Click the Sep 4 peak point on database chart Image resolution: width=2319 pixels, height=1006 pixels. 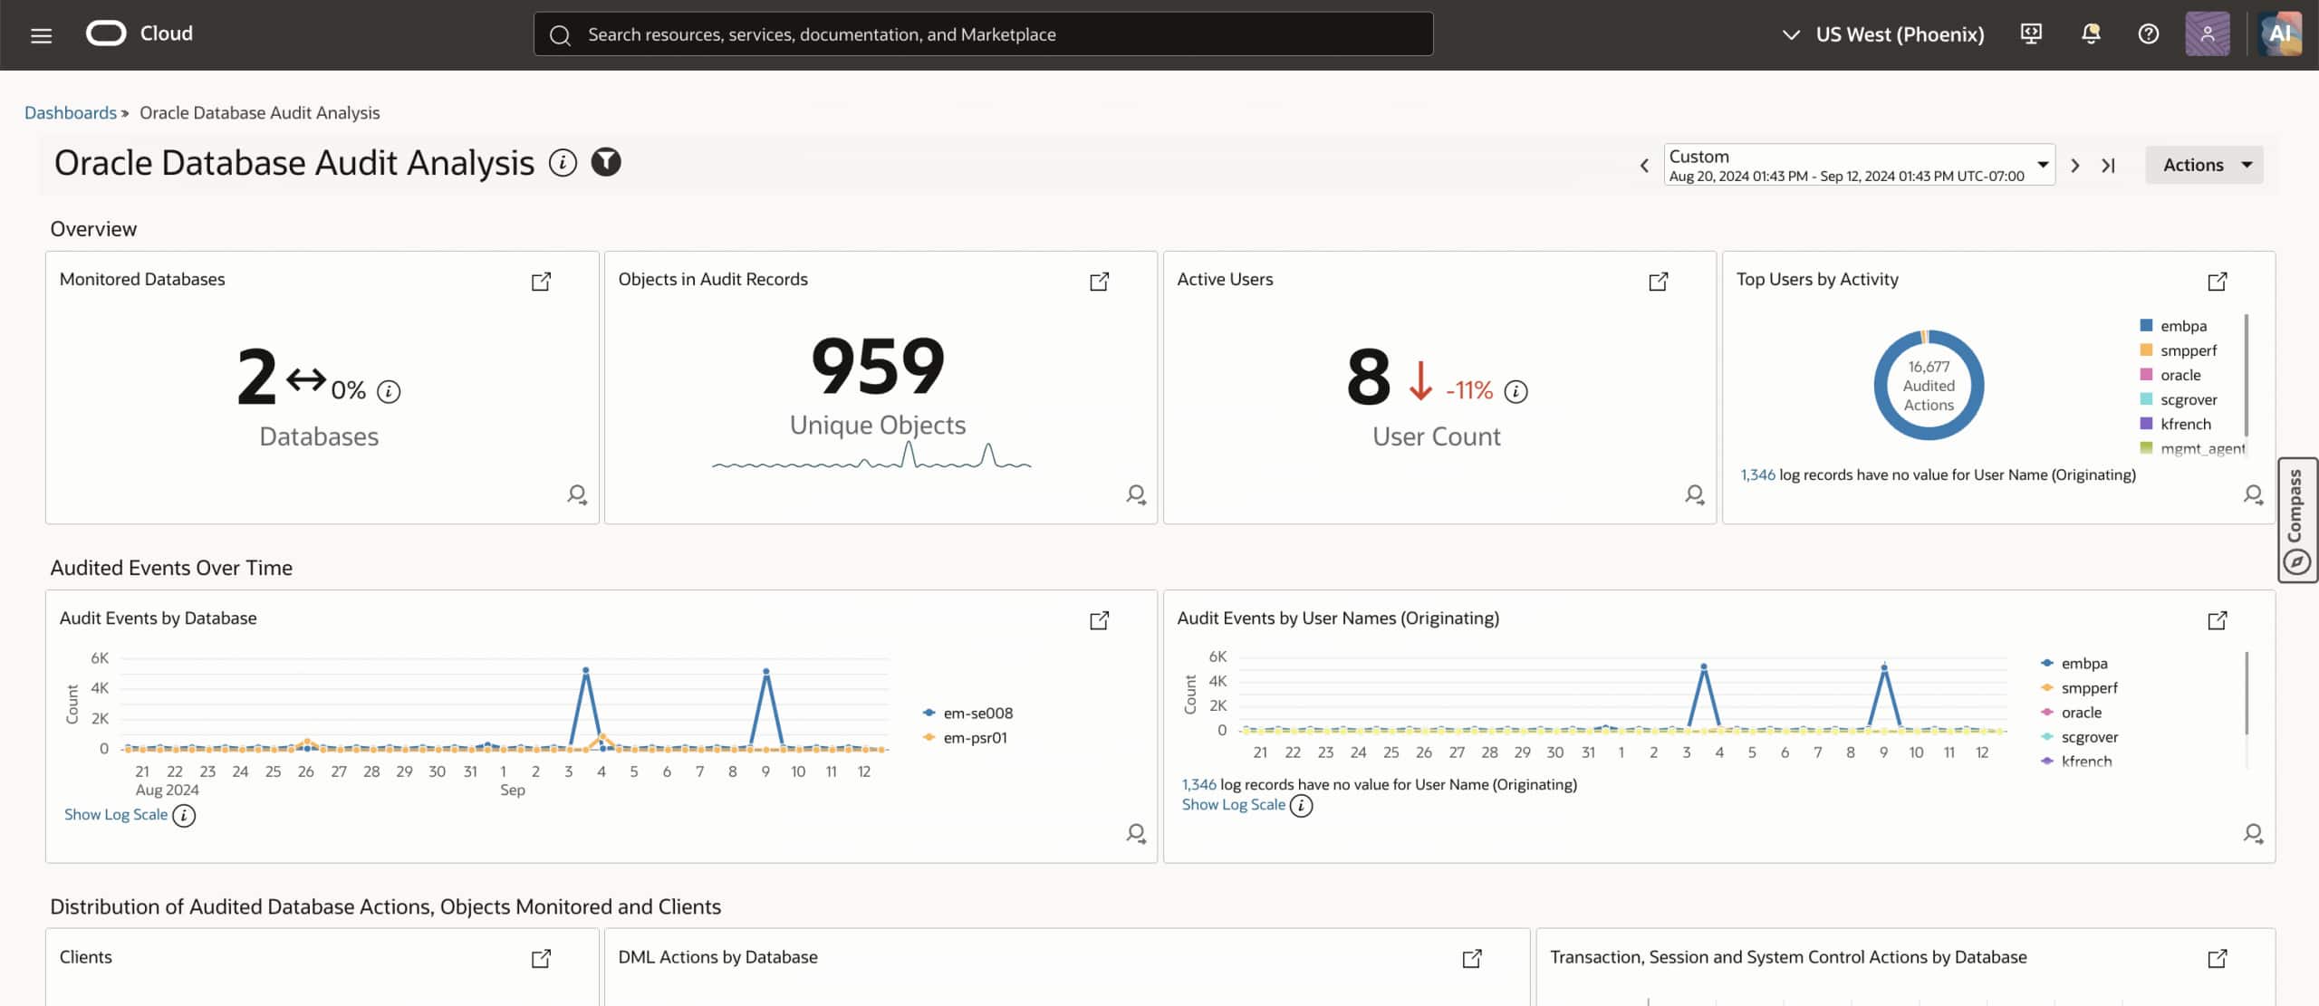coord(586,671)
